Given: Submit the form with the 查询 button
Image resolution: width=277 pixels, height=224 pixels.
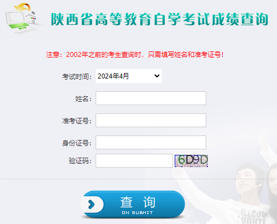Looking at the screenshot, I should pos(133,205).
